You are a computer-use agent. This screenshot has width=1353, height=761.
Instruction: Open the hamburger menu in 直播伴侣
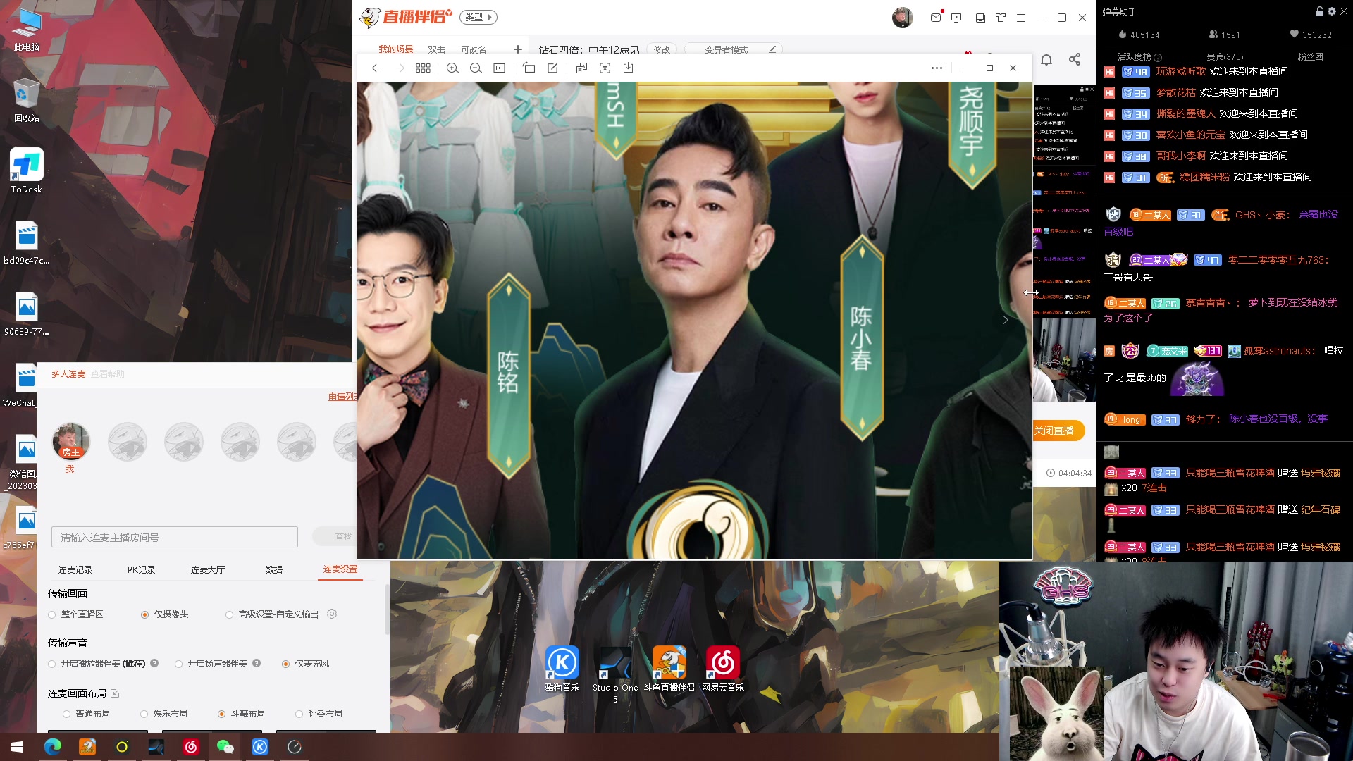click(x=1021, y=18)
